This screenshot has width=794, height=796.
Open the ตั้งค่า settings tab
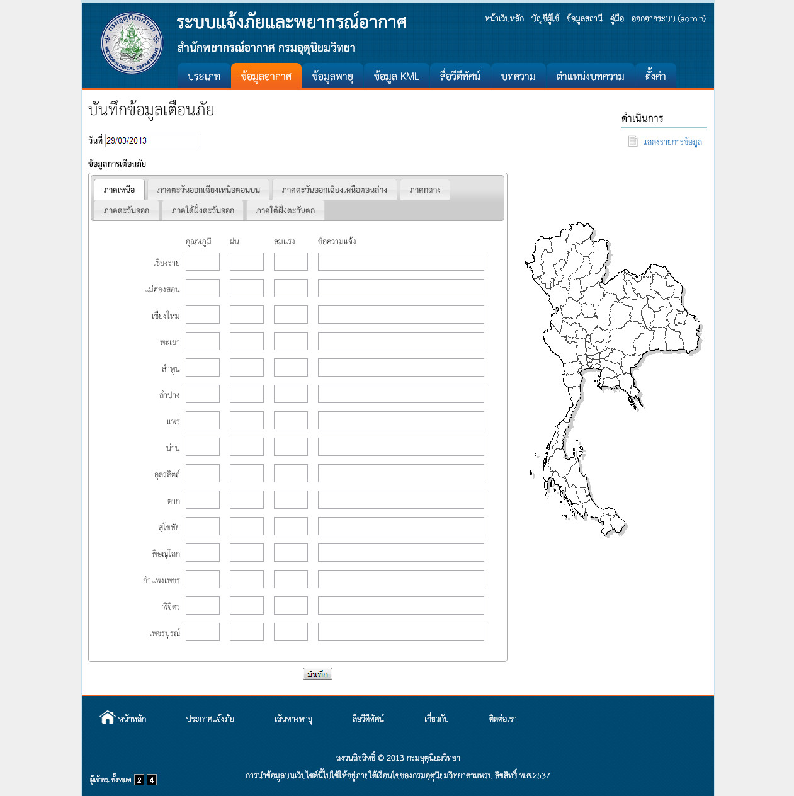655,76
